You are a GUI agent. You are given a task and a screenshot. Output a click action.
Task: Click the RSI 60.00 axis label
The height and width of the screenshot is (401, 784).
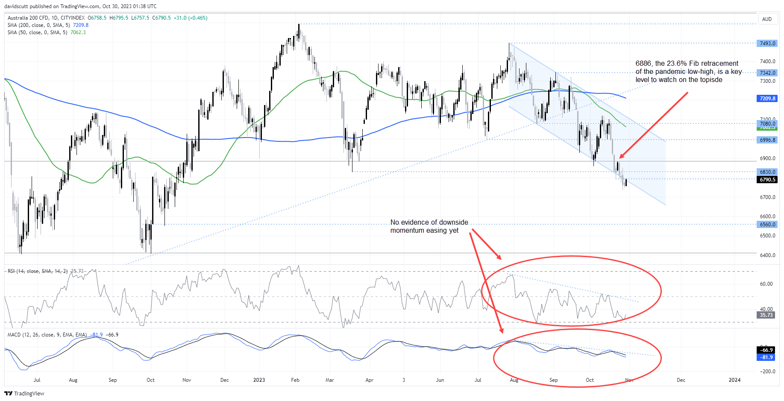pyautogui.click(x=766, y=284)
